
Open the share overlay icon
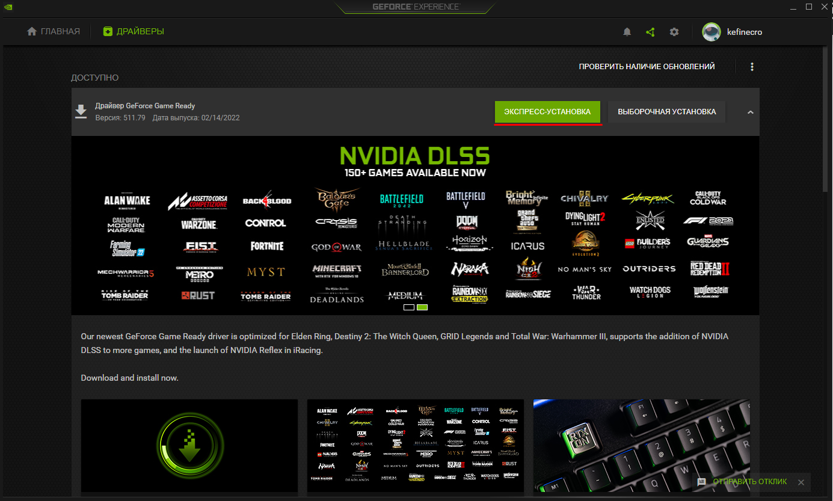click(x=650, y=32)
